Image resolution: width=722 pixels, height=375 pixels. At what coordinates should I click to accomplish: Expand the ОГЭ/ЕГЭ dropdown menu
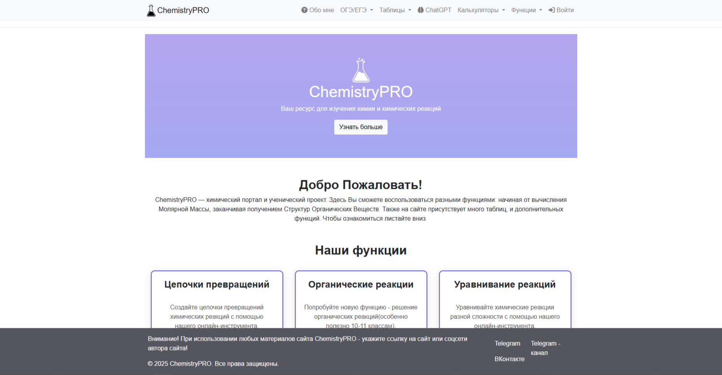[356, 10]
